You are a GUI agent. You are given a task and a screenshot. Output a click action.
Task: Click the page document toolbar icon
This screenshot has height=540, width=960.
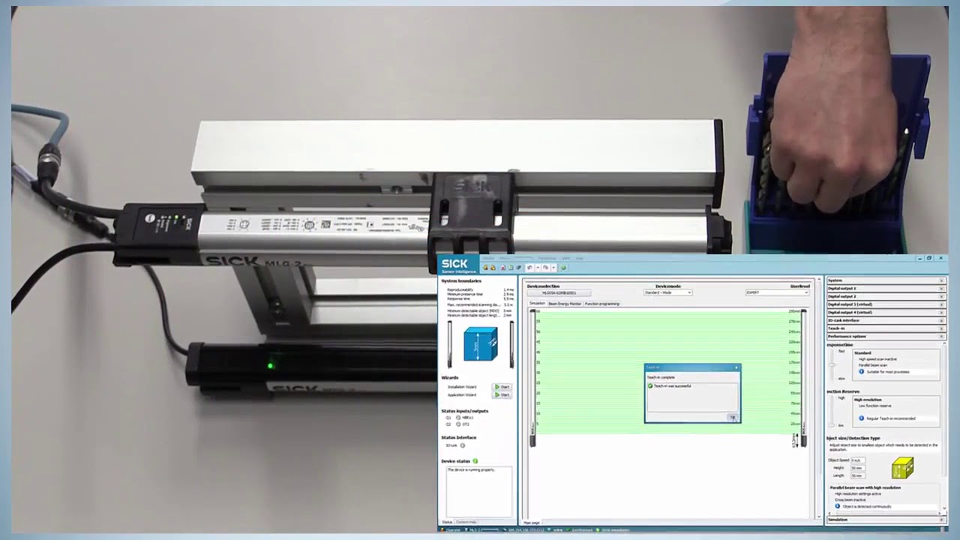click(509, 268)
